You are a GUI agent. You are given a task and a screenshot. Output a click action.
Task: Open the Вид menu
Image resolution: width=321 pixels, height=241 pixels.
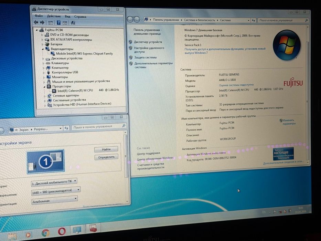(x=67, y=16)
